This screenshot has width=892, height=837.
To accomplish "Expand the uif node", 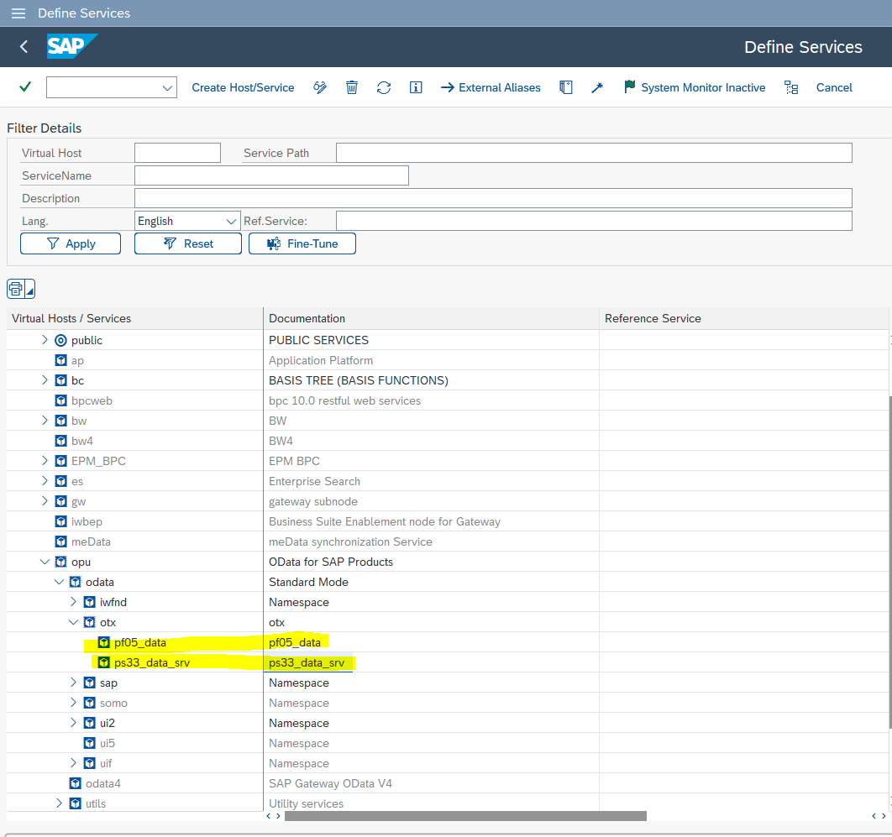I will coord(73,763).
